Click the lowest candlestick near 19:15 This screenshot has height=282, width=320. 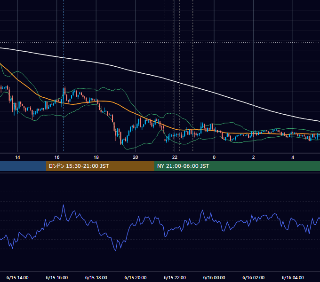[x=121, y=138]
